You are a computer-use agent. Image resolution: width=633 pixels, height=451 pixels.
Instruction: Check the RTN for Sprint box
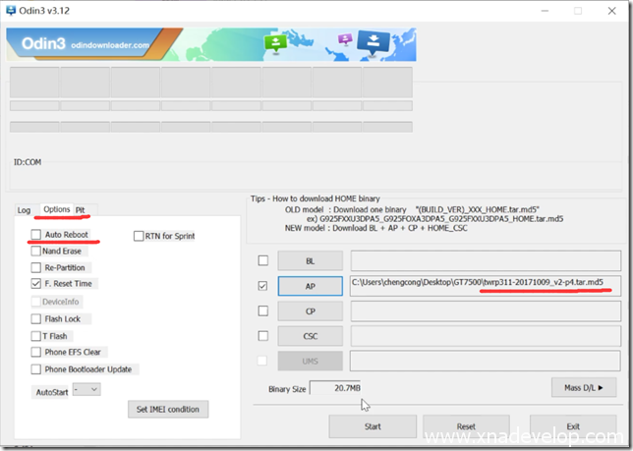(138, 236)
